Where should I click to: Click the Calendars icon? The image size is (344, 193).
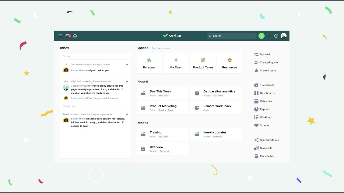point(256,101)
